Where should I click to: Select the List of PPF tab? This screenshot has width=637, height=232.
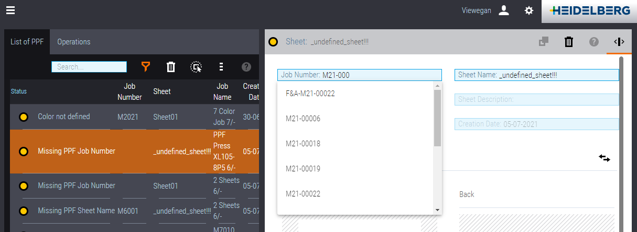tap(27, 42)
